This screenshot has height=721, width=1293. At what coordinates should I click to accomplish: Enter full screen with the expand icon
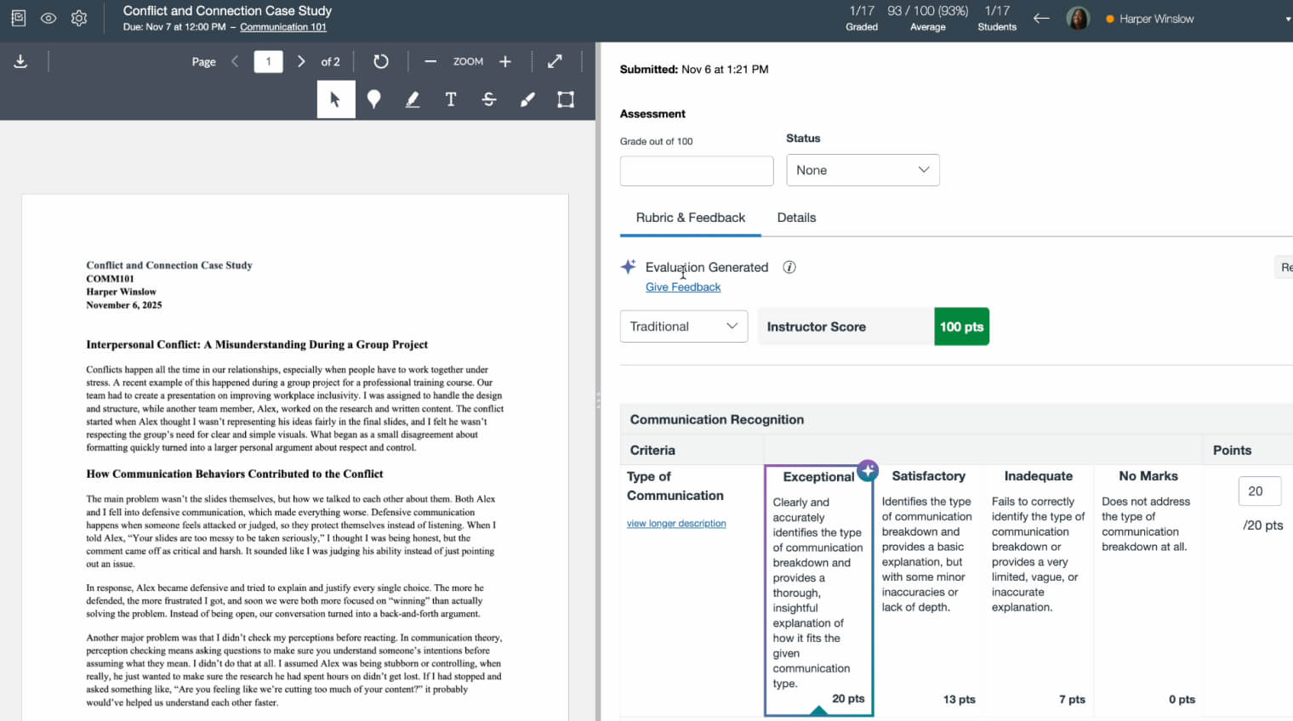click(555, 61)
